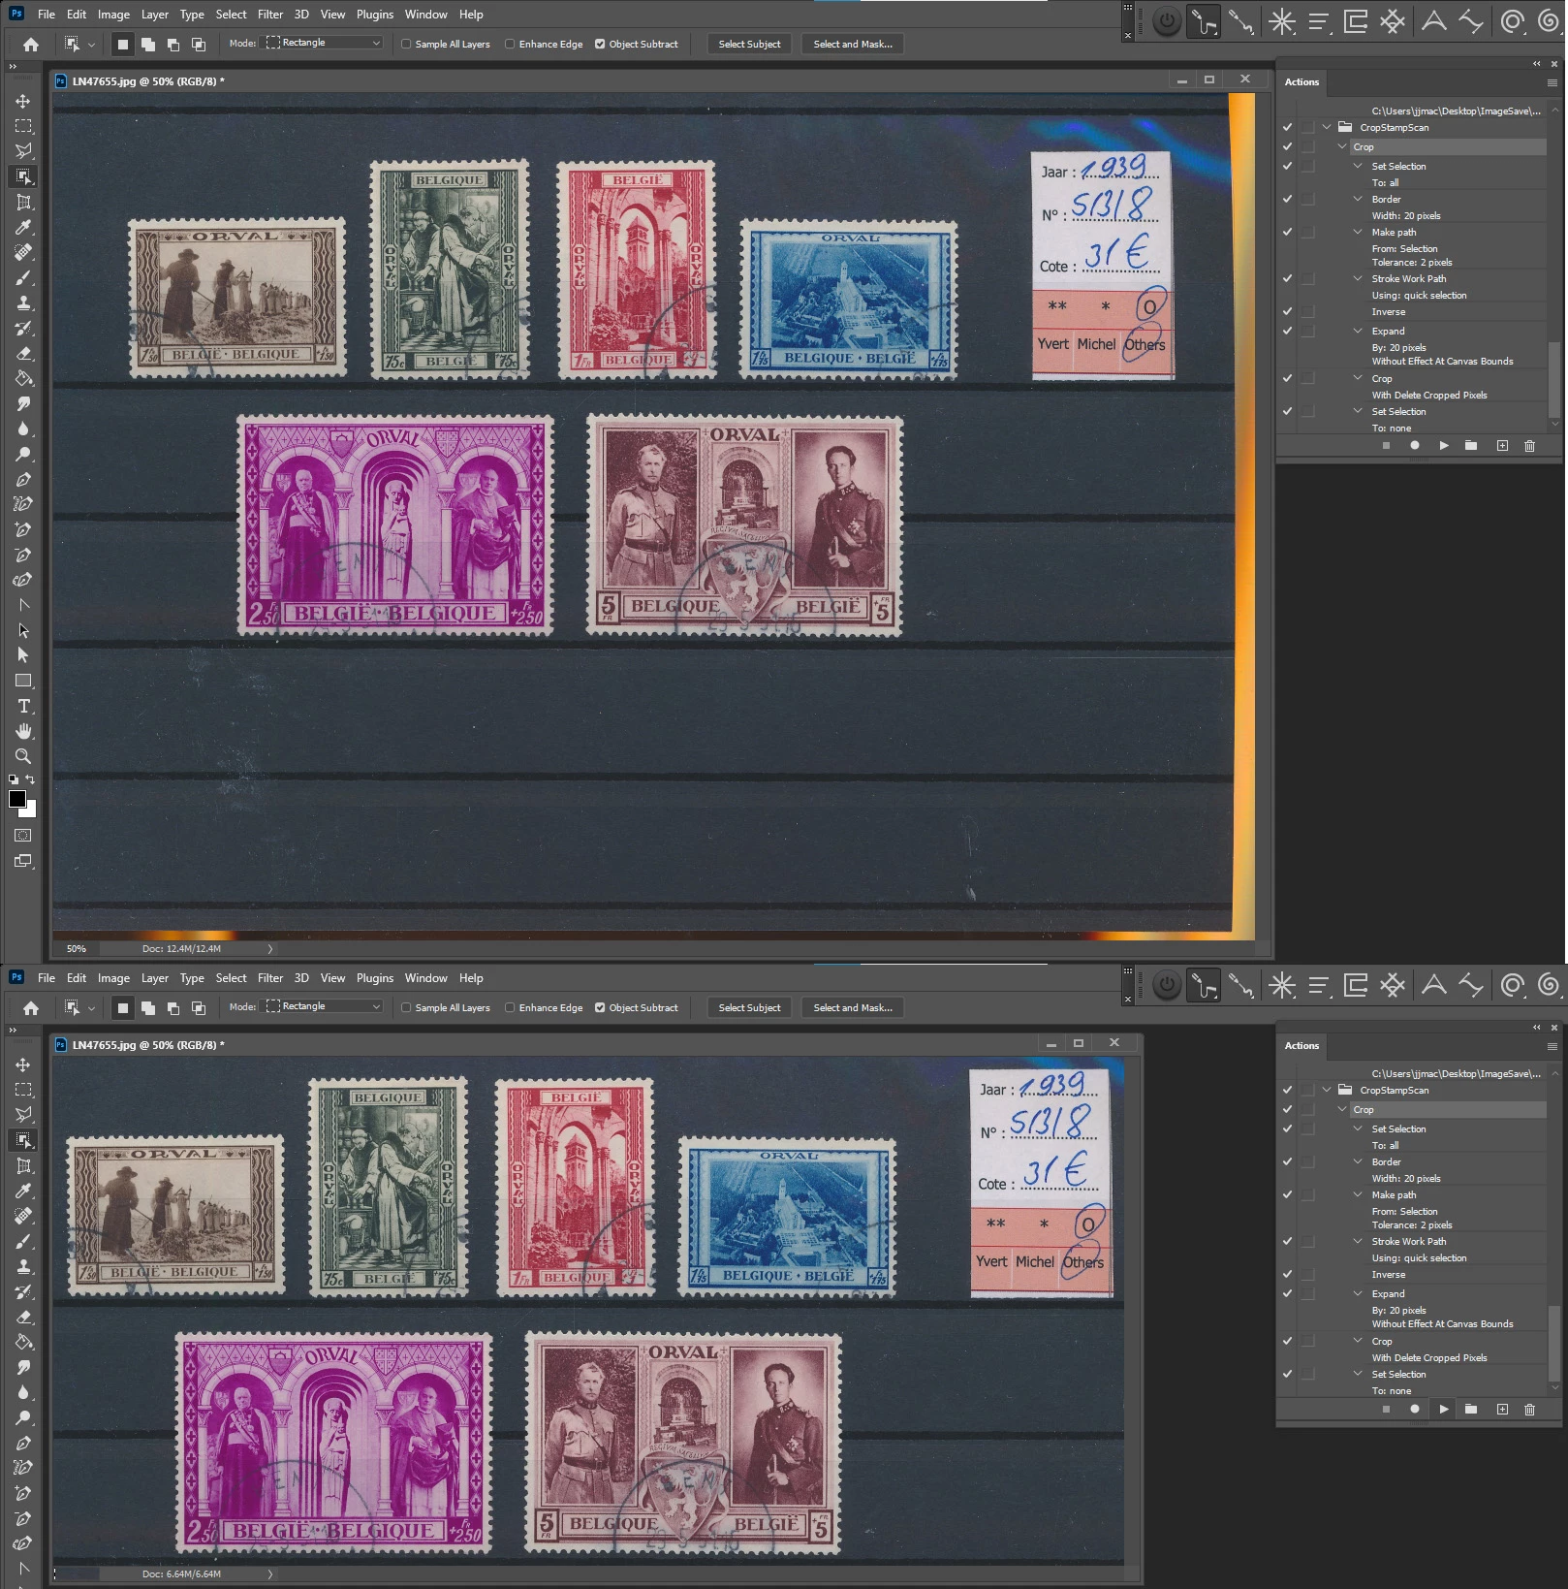Image resolution: width=1568 pixels, height=1589 pixels.
Task: Toggle checkmark for CropStampScan set in upper Actions panel
Action: 1287,127
